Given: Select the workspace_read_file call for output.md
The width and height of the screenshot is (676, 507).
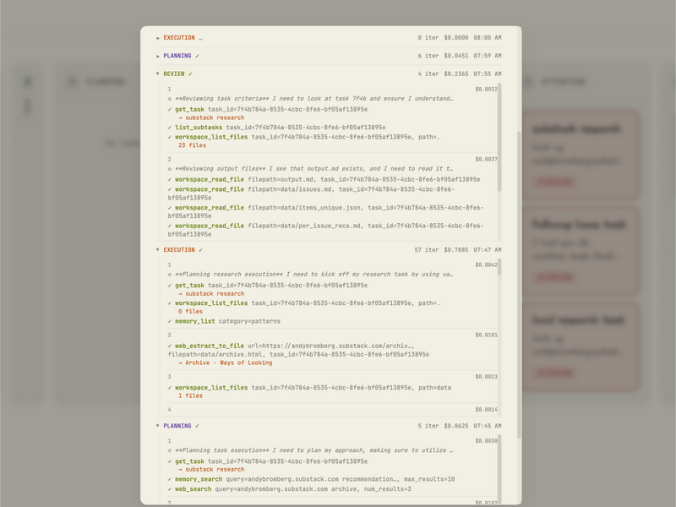Looking at the screenshot, I should (210, 179).
